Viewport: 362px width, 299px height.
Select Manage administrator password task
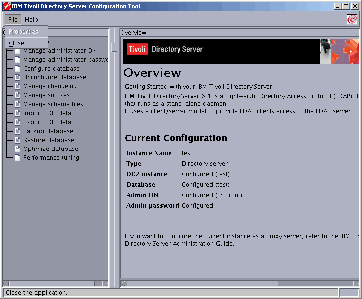pos(66,60)
